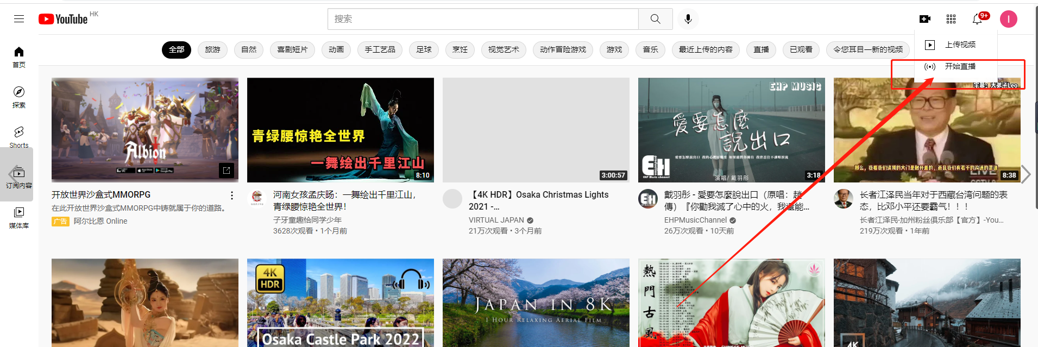Select the 最近上传的内容 filter chip
Viewport: 1038px width, 347px height.
[706, 49]
